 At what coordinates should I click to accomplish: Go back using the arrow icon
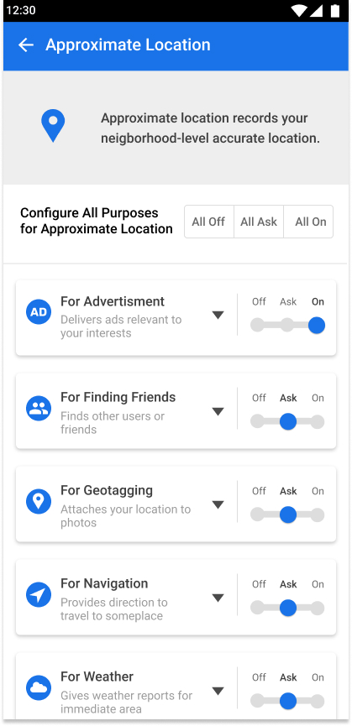[x=26, y=45]
